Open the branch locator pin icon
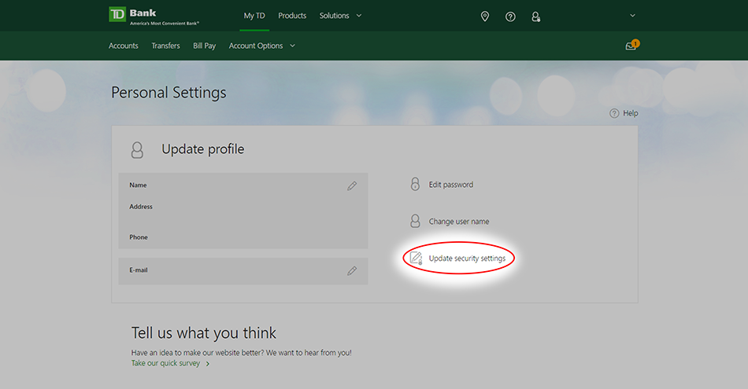The image size is (748, 389). [x=485, y=17]
